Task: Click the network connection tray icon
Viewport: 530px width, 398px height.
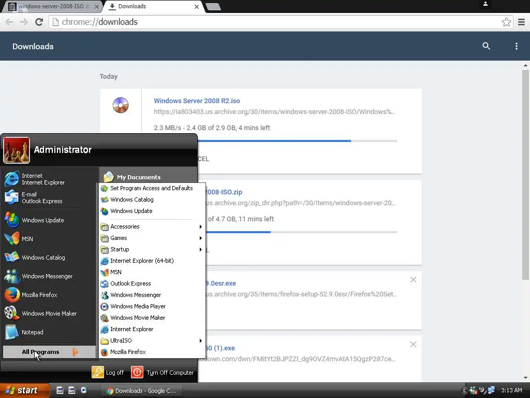Action: (x=491, y=391)
